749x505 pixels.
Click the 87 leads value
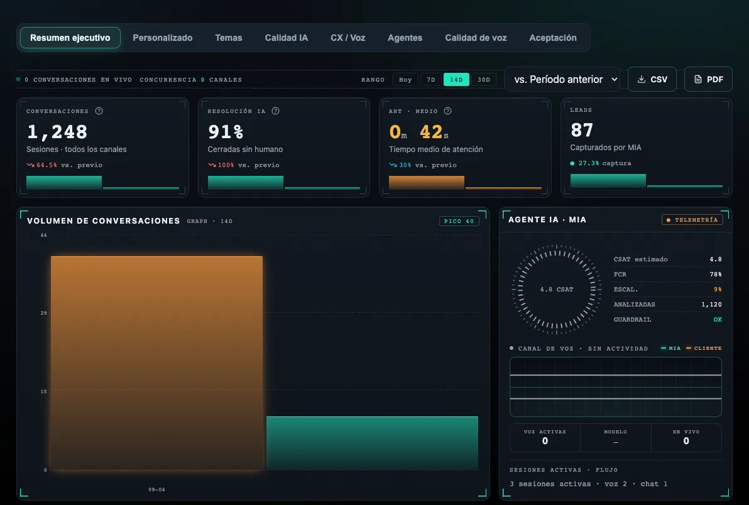(582, 130)
